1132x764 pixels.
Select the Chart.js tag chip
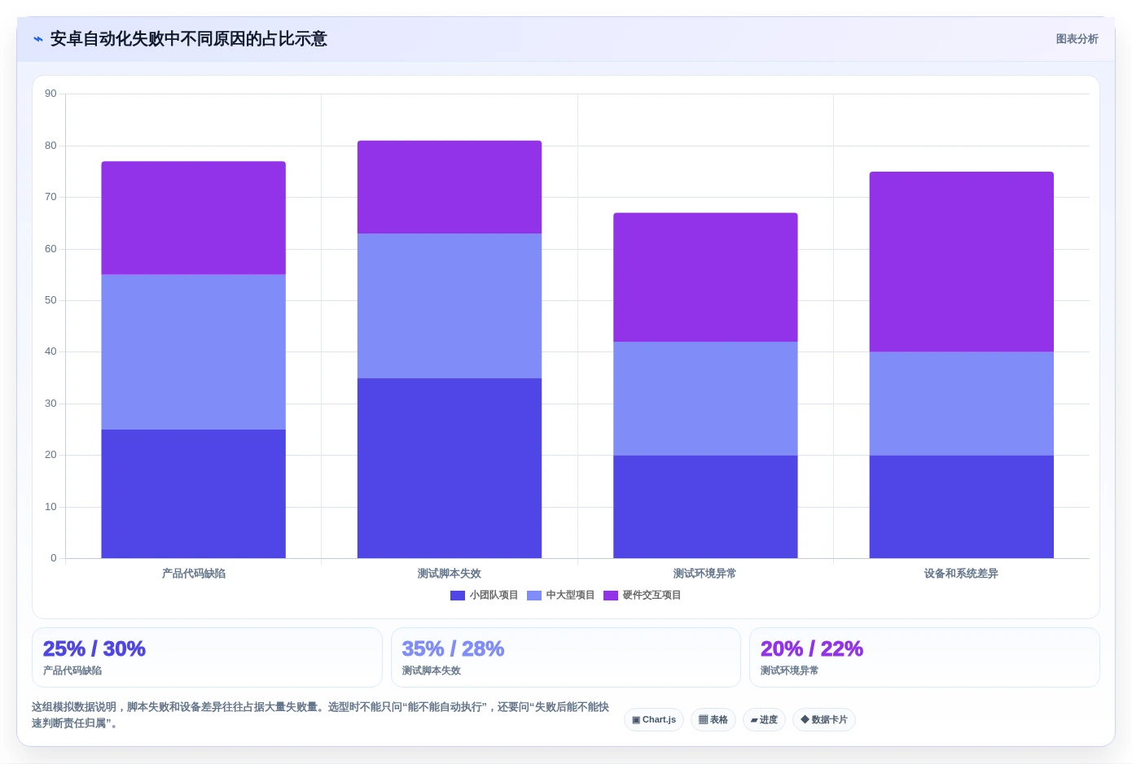654,720
